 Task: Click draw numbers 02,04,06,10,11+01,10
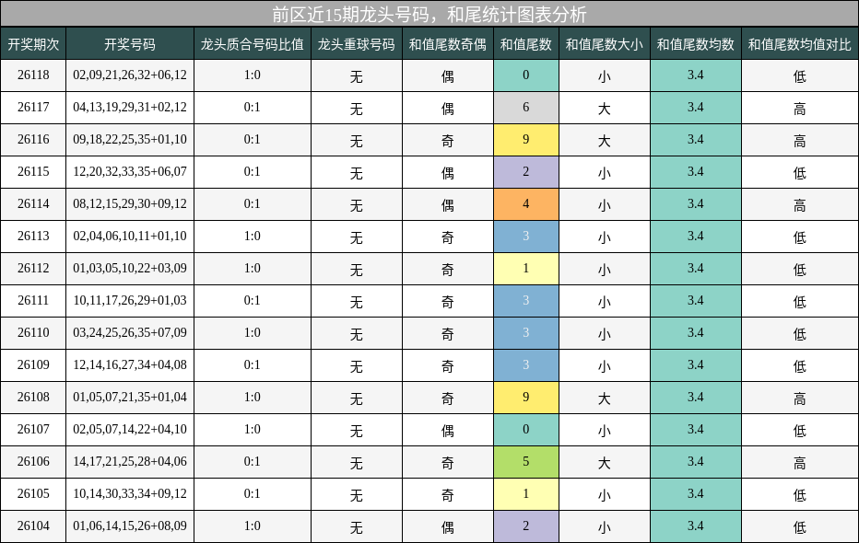point(130,237)
